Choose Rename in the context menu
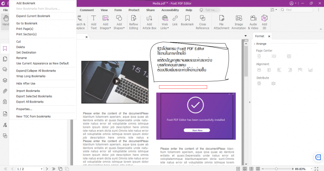 21,58
